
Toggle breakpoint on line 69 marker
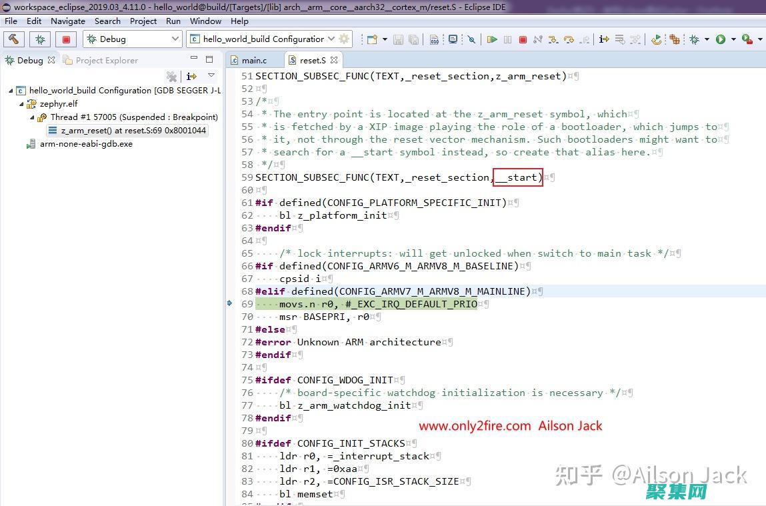pyautogui.click(x=230, y=304)
